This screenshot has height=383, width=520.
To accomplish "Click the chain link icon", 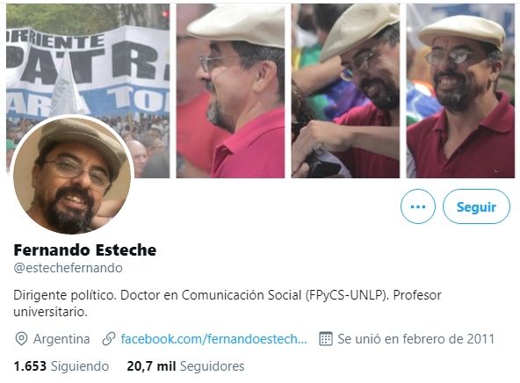I will 109,339.
